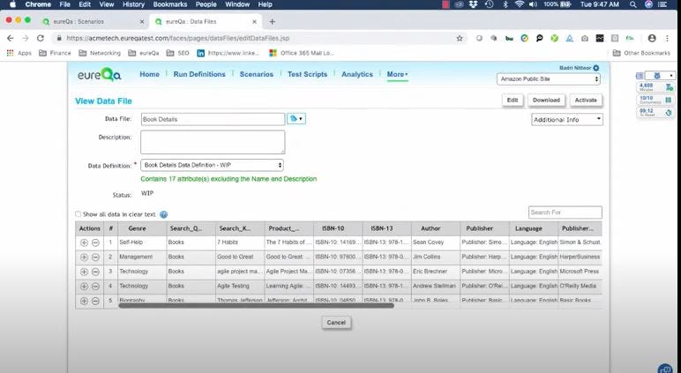Expand the More navigation menu
Image resolution: width=681 pixels, height=373 pixels.
(x=397, y=74)
